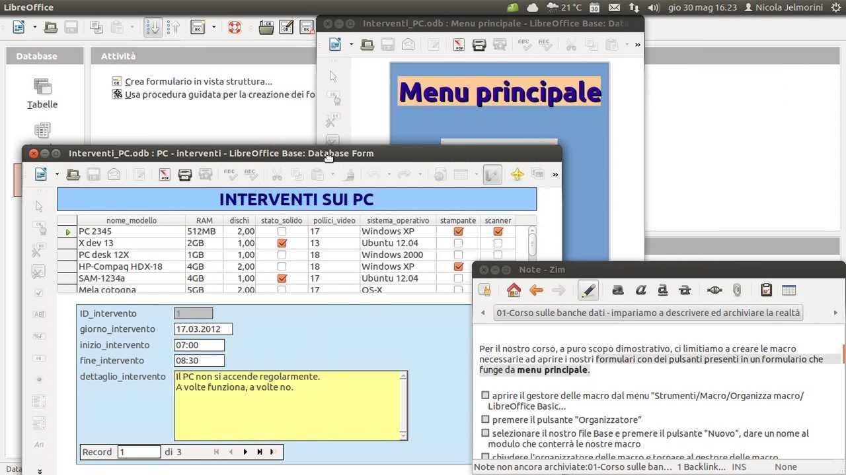Toggle stato_solido checkbox for X dev 13
The height and width of the screenshot is (475, 846).
click(x=282, y=243)
